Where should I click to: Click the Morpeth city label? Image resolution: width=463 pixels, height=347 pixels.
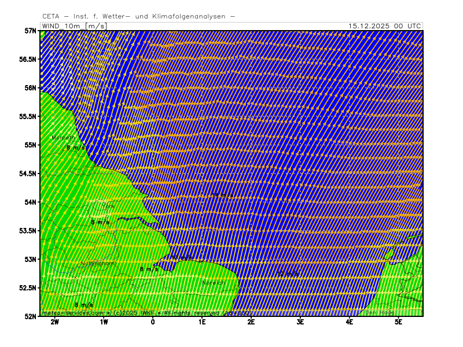pos(63,138)
